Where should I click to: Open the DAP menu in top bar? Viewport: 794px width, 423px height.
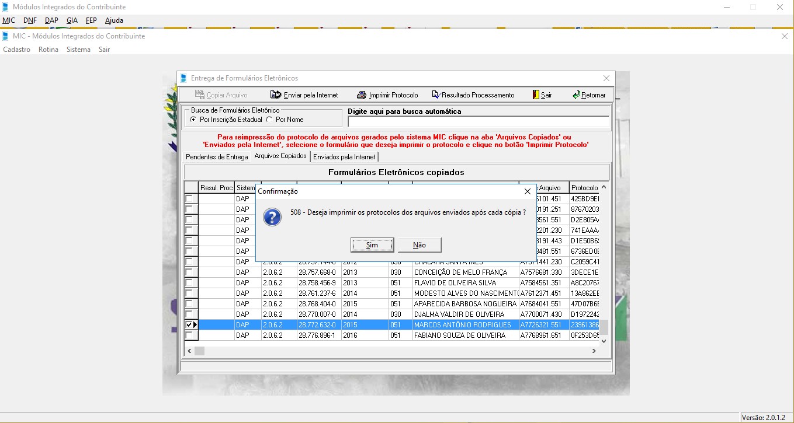(51, 20)
